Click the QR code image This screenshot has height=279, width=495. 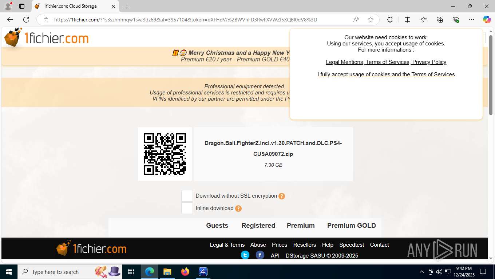[165, 154]
